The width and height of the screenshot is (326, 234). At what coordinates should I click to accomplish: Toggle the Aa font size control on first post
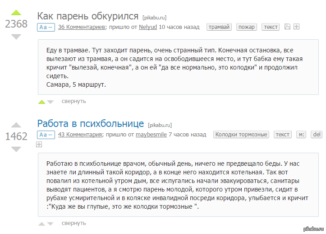coord(46,27)
